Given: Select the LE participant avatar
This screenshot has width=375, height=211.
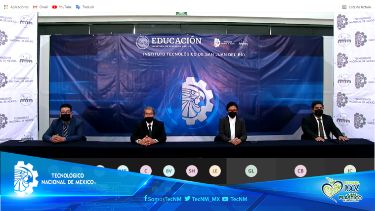Looking at the screenshot, I should point(215,171).
